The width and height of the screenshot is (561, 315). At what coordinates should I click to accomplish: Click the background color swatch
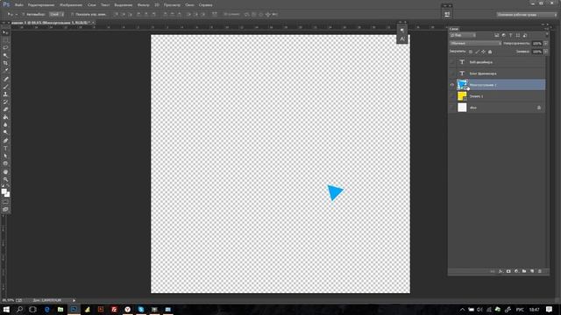coord(7,194)
